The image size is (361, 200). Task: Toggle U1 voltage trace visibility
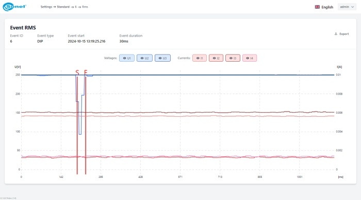127,58
